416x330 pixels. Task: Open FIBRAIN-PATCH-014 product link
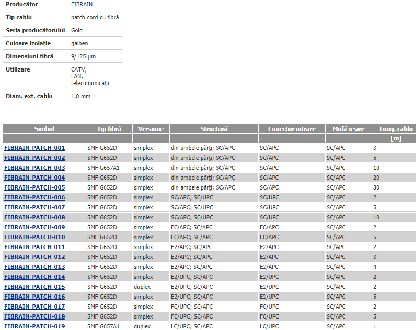pyautogui.click(x=34, y=277)
